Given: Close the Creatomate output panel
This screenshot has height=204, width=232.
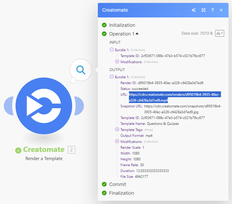Looking at the screenshot, I should click(x=221, y=10).
